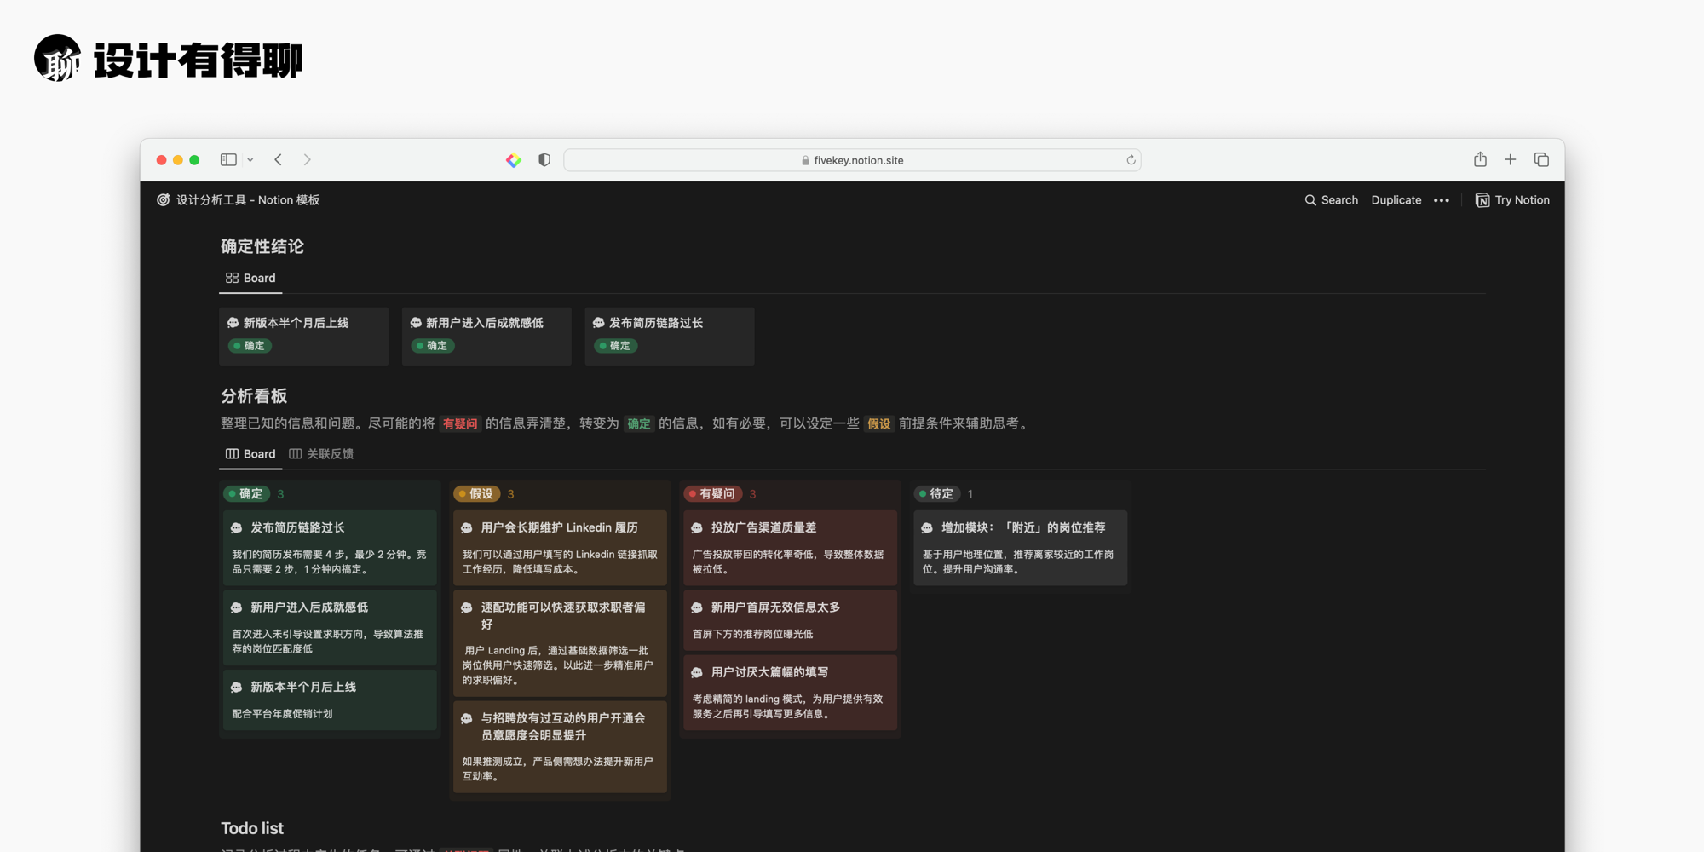Go back with the browser back arrow

279,159
